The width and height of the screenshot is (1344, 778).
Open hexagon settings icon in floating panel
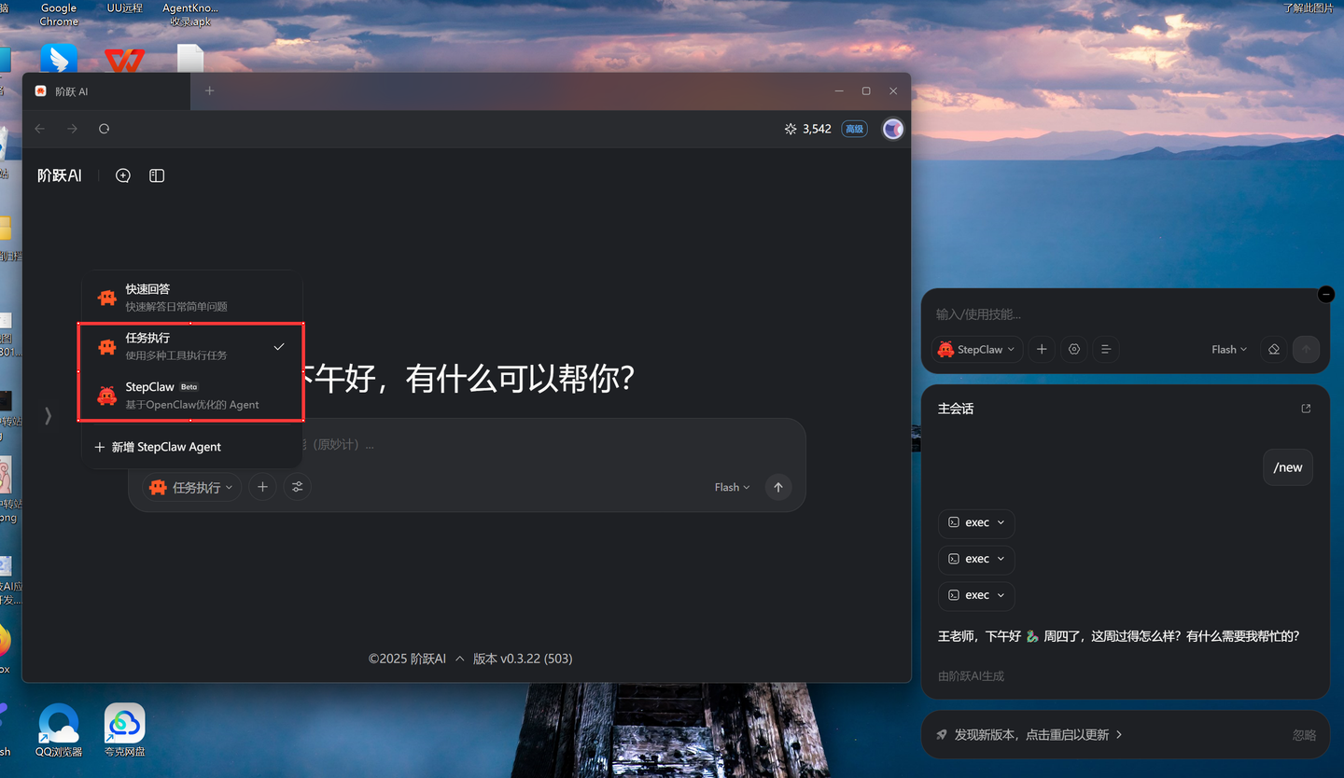coord(1074,349)
